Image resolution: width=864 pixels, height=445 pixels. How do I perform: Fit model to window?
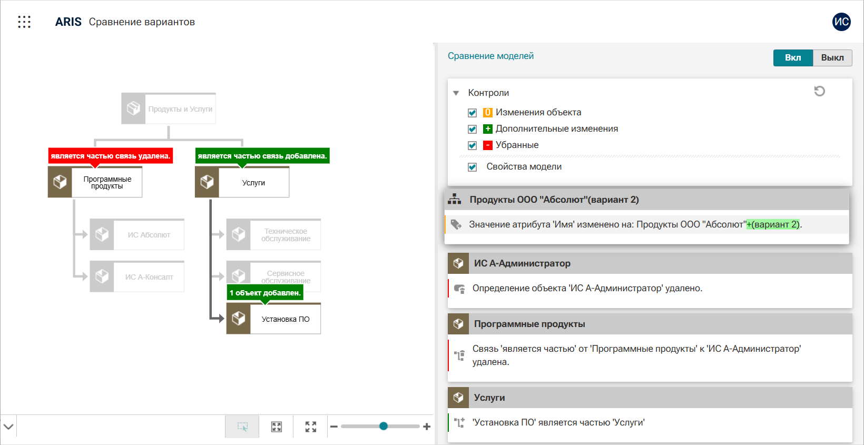tap(277, 427)
